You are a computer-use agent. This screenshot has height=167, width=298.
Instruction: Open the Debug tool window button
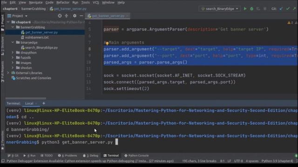coord(91,155)
